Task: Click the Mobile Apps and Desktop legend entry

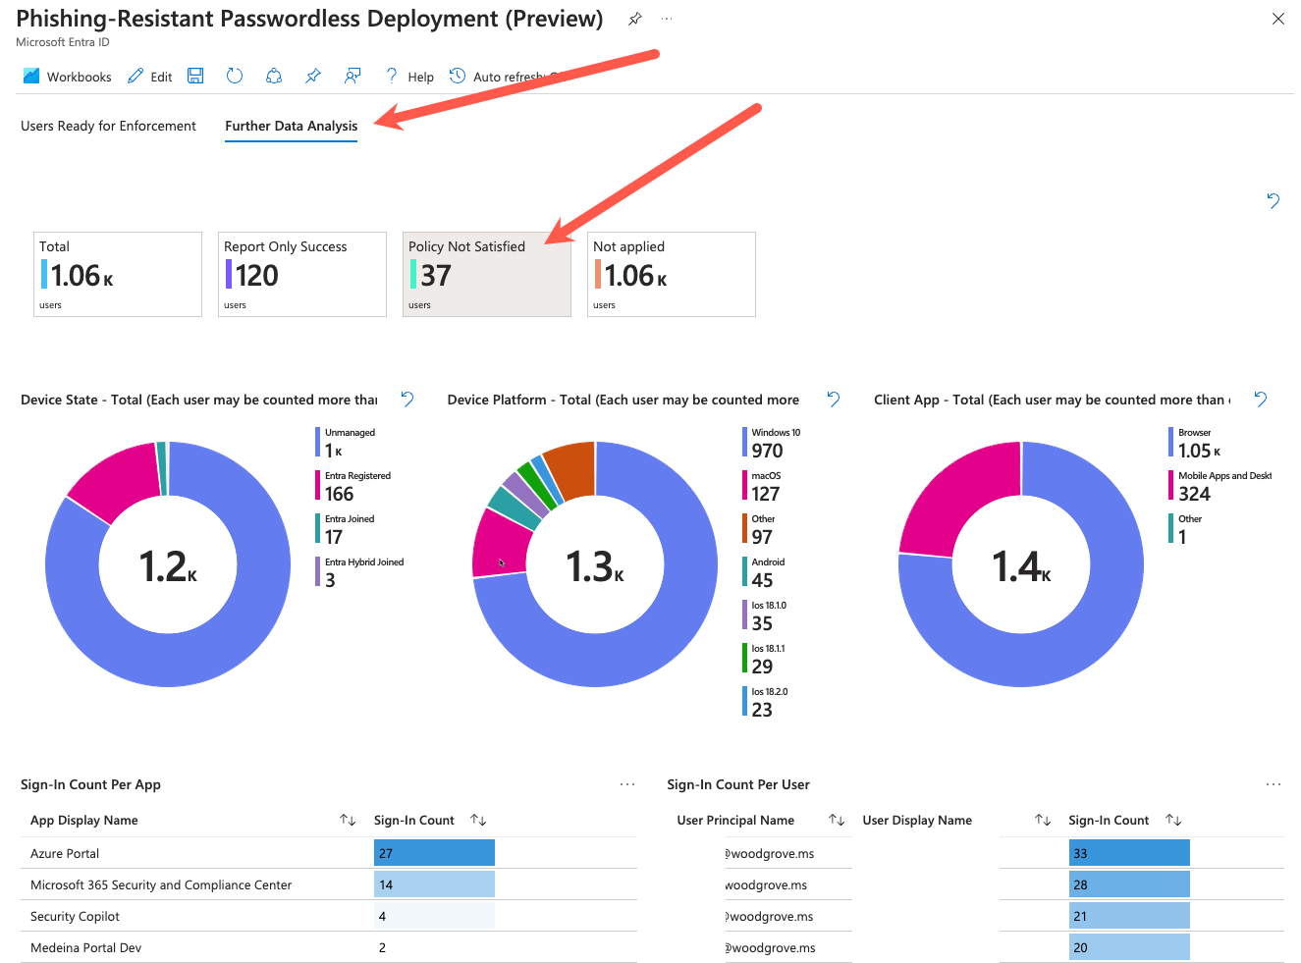Action: click(x=1220, y=486)
